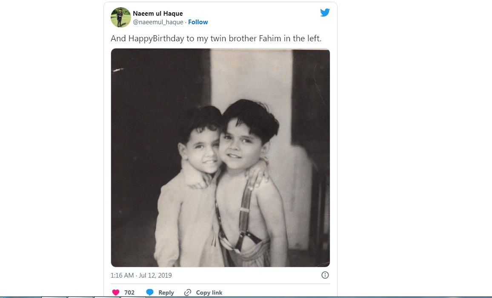The height and width of the screenshot is (298, 492).
Task: Open the tweet info circle icon
Action: point(325,275)
